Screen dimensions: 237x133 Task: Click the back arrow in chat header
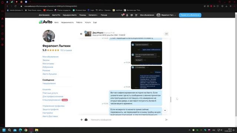(81, 34)
